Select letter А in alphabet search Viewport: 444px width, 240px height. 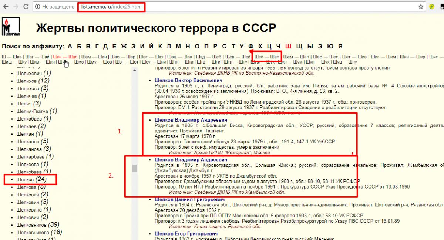coord(70,46)
